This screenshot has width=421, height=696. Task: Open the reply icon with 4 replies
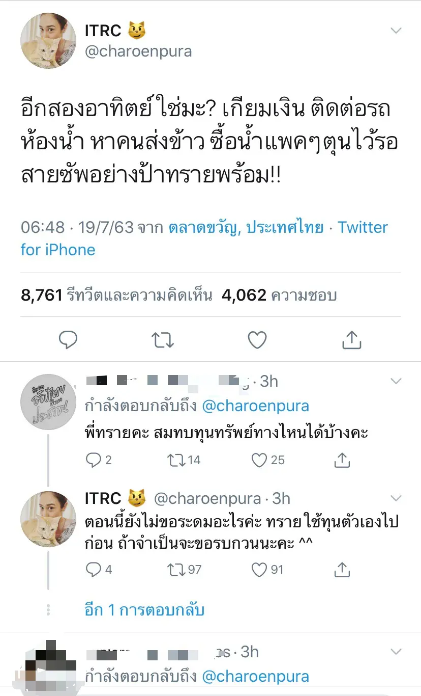[x=94, y=569]
